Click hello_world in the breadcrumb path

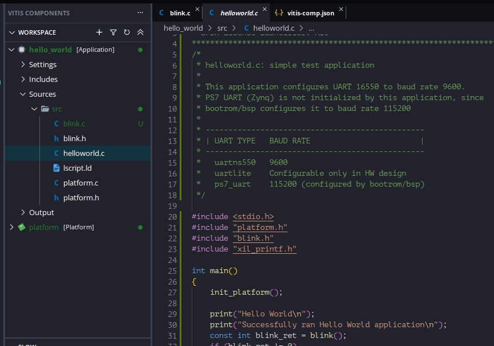coord(183,28)
